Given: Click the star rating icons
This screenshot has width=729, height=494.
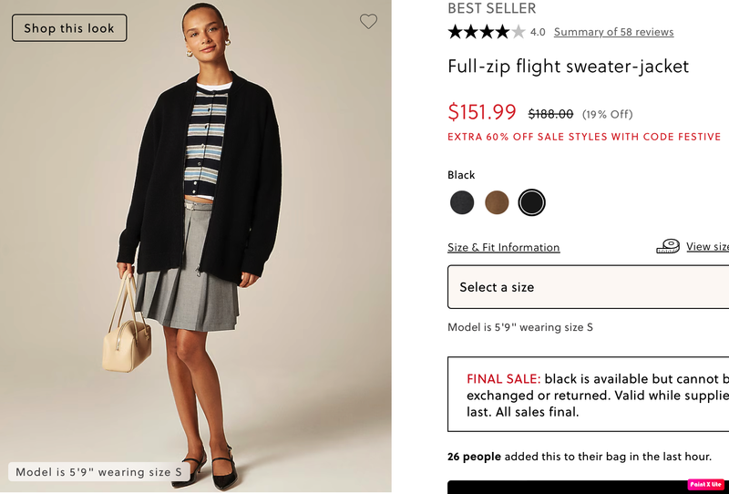Looking at the screenshot, I should [x=486, y=32].
